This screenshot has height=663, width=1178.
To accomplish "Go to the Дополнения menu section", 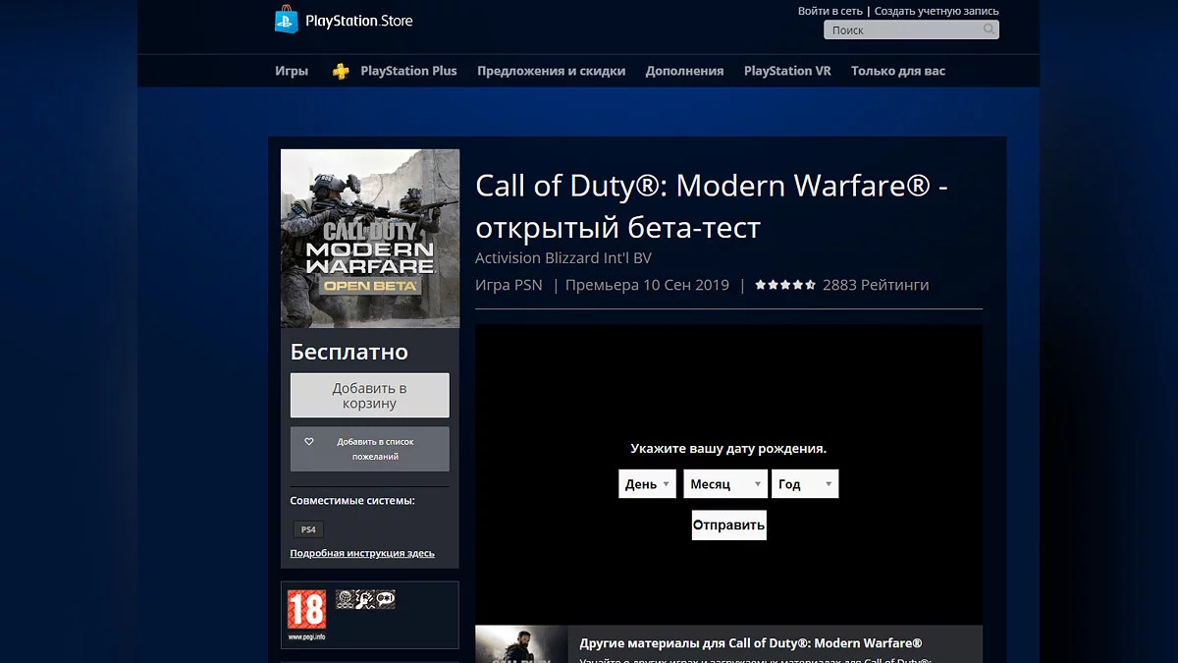I will 684,71.
